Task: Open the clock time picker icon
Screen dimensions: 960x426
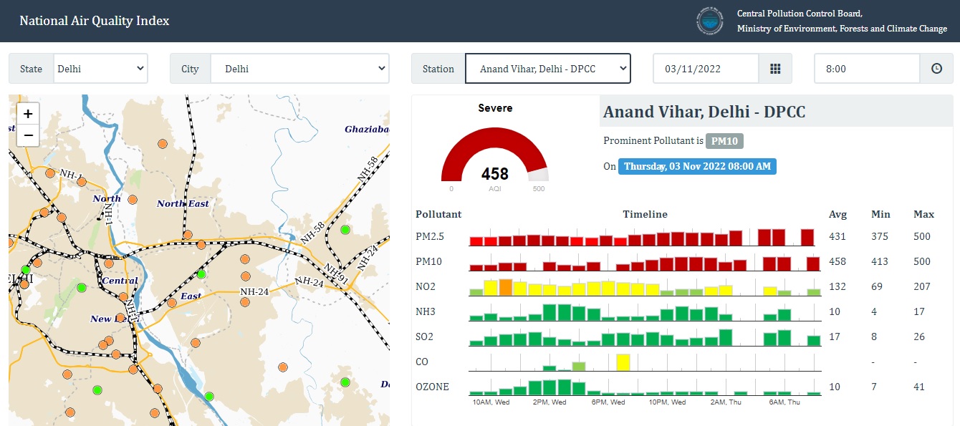Action: point(937,68)
